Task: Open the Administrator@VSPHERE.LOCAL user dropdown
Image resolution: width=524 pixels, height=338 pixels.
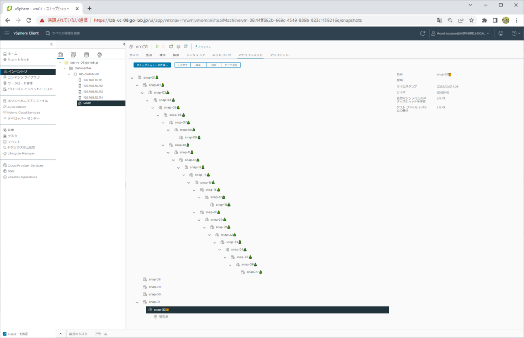Action: (x=460, y=33)
